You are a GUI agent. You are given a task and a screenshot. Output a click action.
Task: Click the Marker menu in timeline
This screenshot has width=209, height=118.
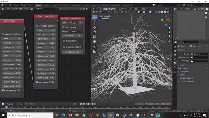click(x=33, y=104)
